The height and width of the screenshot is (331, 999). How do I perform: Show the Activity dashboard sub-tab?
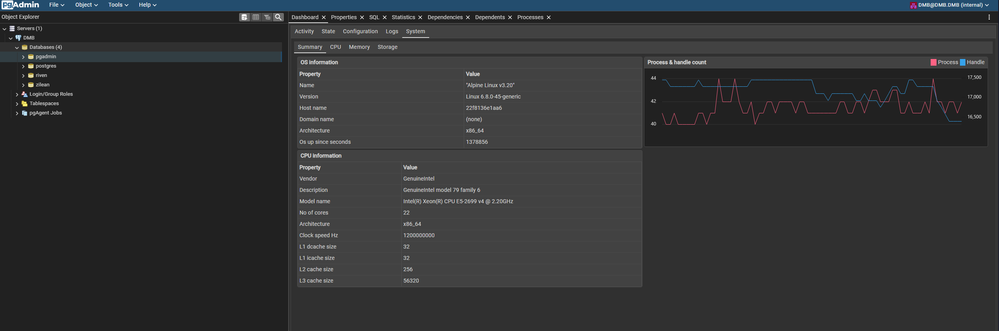coord(304,31)
